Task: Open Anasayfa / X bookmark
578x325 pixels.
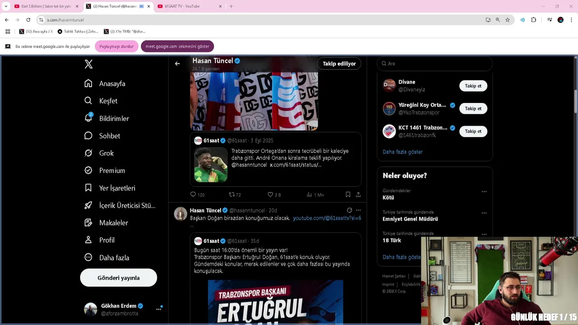Action: pyautogui.click(x=36, y=32)
